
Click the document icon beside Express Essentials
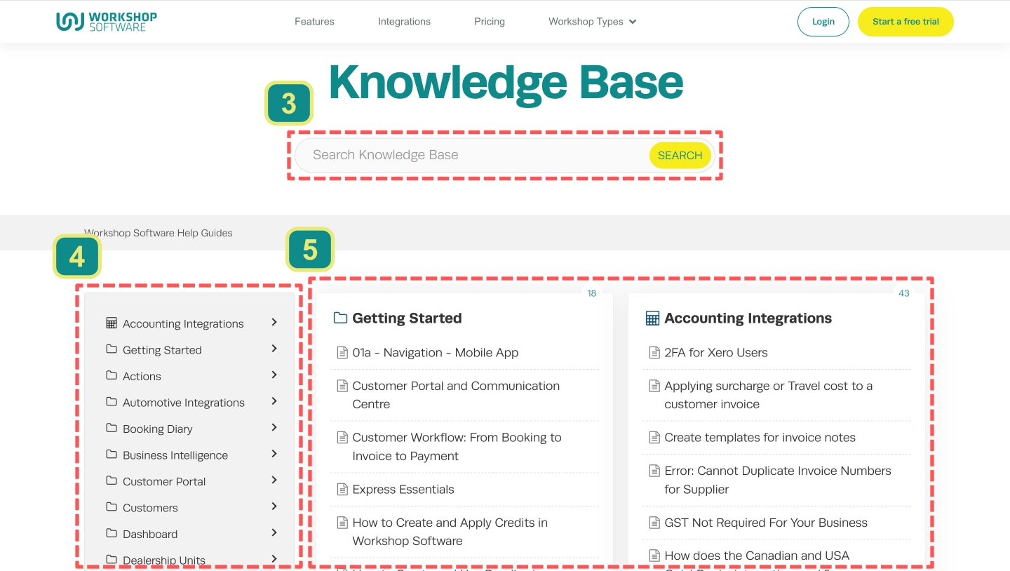[342, 489]
